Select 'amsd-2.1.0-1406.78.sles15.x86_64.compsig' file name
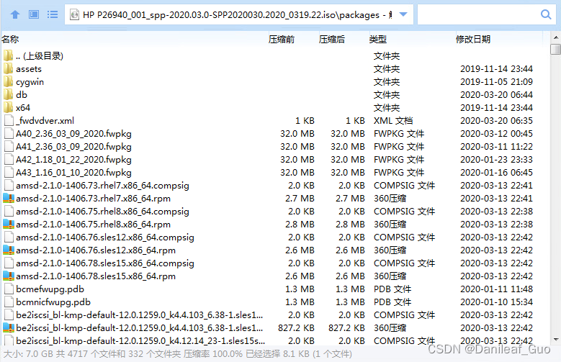The height and width of the screenshot is (362, 561). (x=105, y=263)
